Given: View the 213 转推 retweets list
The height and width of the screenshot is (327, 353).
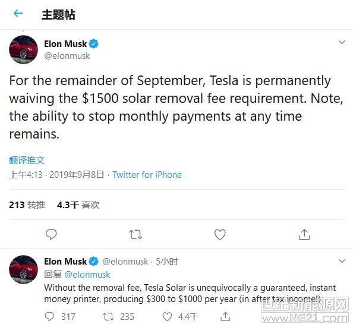Looking at the screenshot, I should tap(27, 205).
